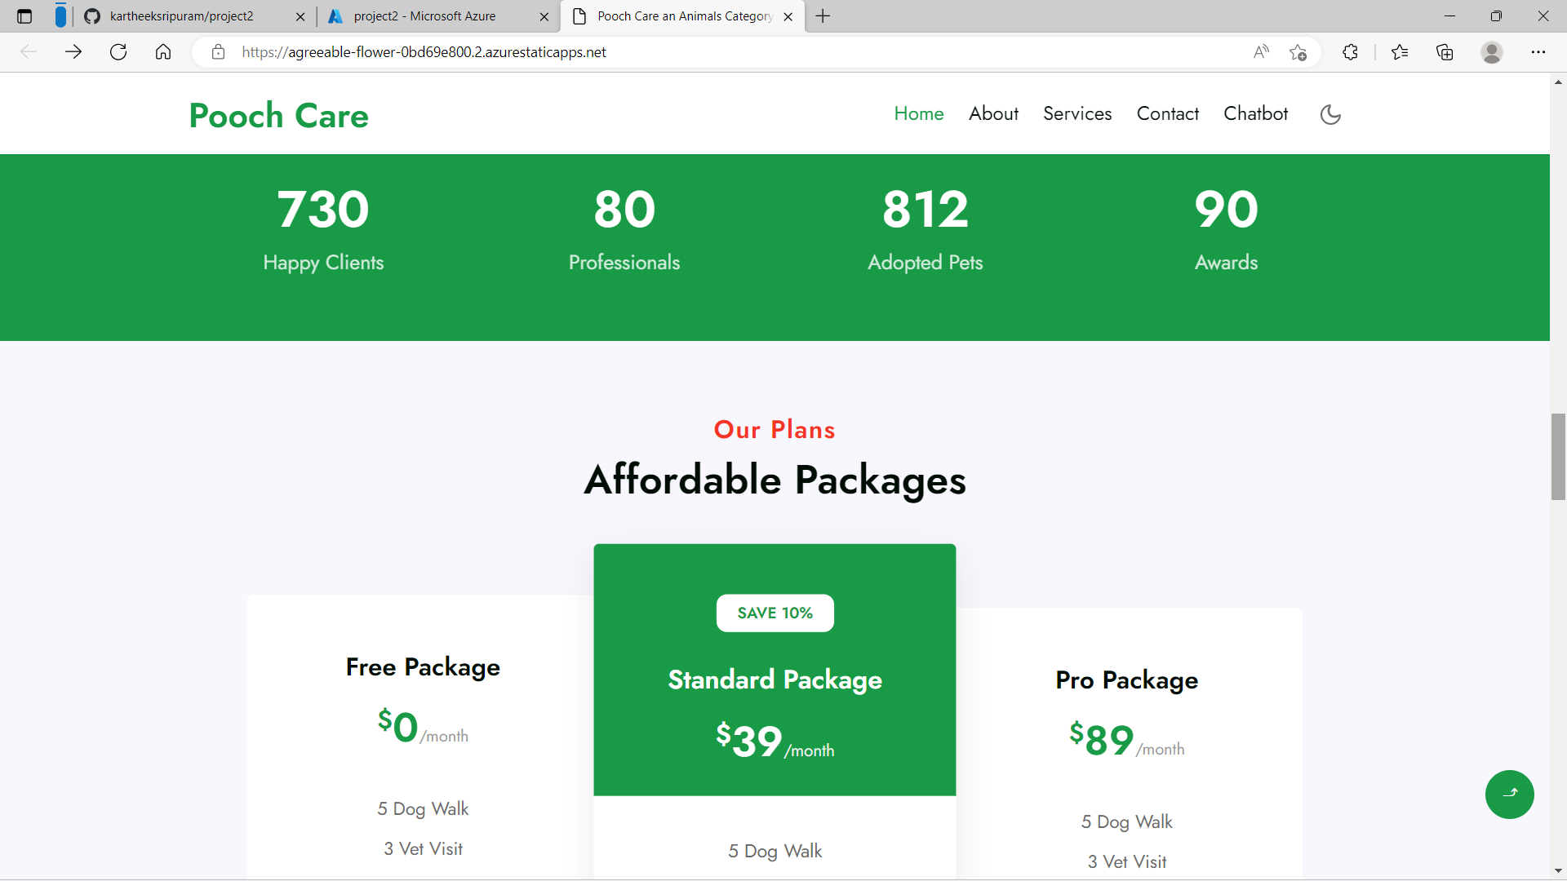
Task: Open the Contact nav link
Action: 1168,113
